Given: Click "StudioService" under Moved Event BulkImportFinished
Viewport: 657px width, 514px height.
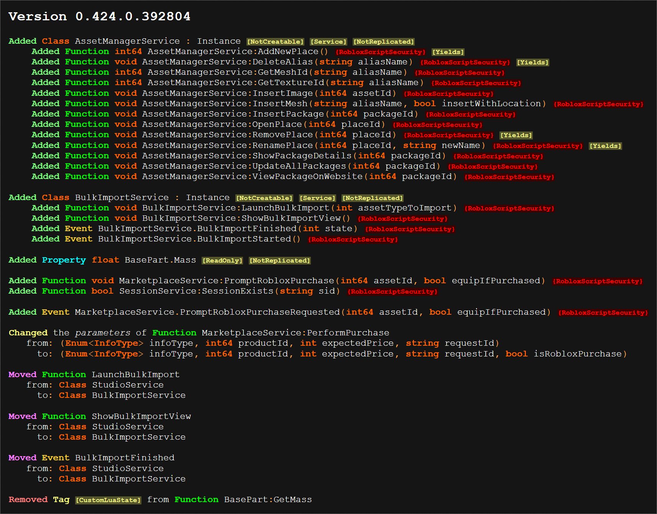Looking at the screenshot, I should [128, 468].
